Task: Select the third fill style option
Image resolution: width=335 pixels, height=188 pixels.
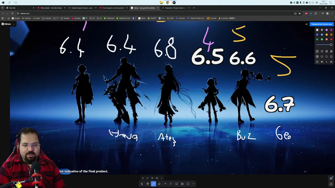Action: 327,51
